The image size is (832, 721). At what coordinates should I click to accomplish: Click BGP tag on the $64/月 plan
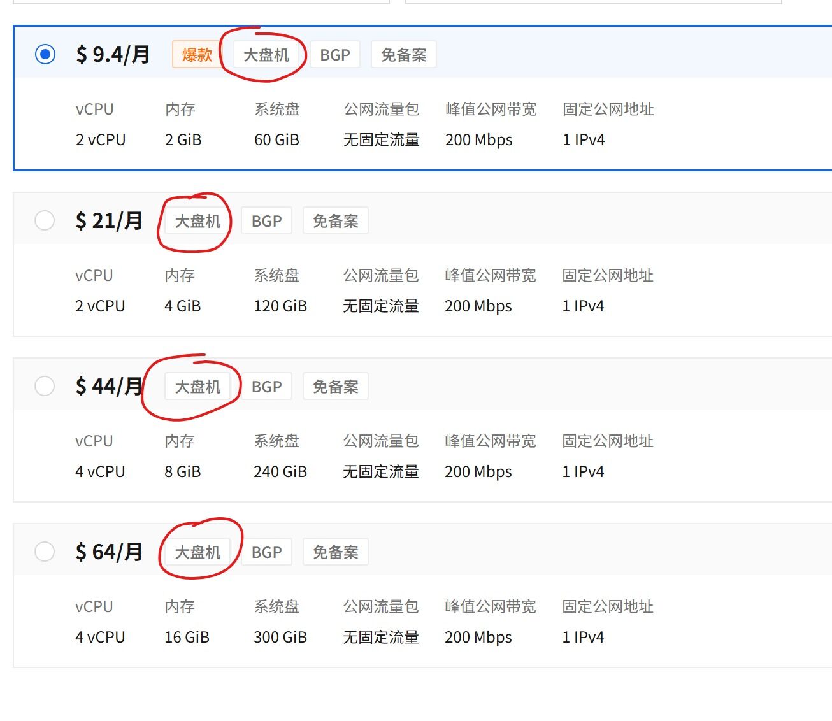(x=267, y=552)
